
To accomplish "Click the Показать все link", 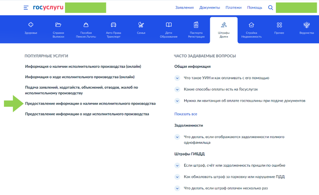I will [x=186, y=114].
